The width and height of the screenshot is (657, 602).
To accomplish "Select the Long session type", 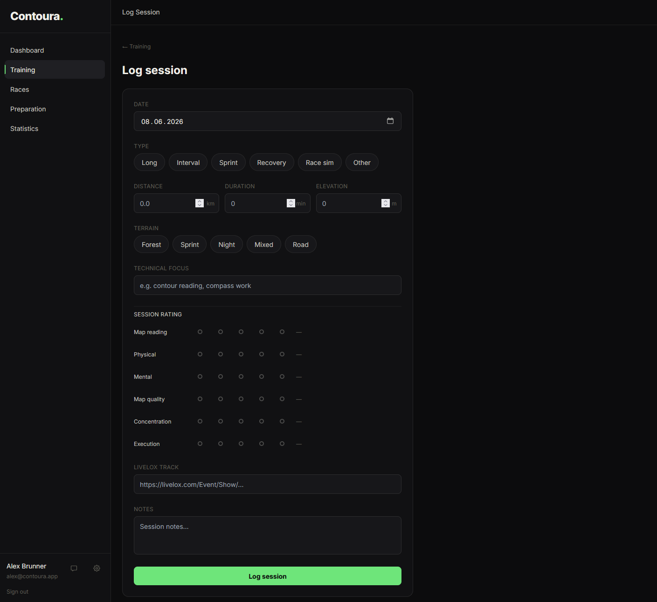I will 149,162.
